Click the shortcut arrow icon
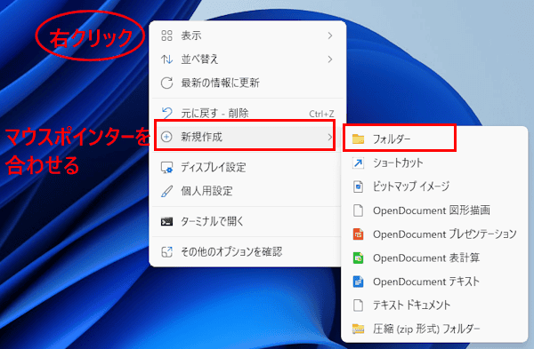Screen dimensions: 534x349 click(x=358, y=163)
